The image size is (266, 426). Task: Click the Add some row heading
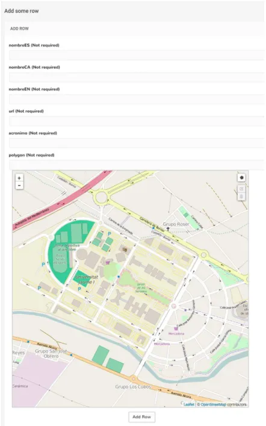[x=22, y=11]
